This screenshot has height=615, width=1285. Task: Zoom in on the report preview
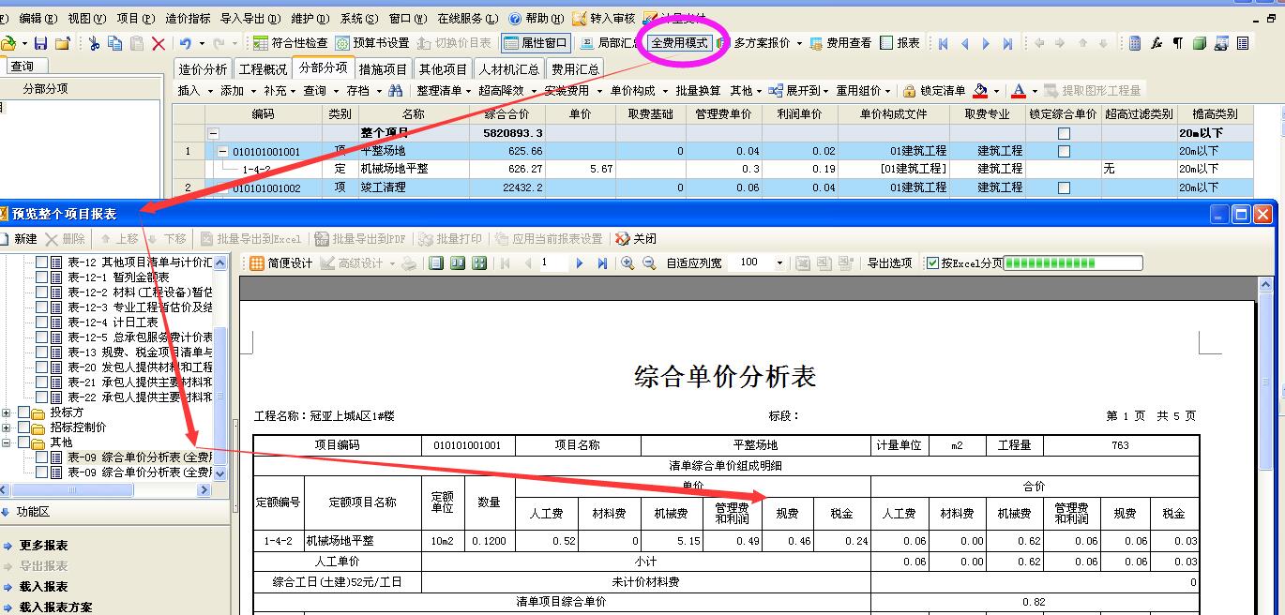627,263
